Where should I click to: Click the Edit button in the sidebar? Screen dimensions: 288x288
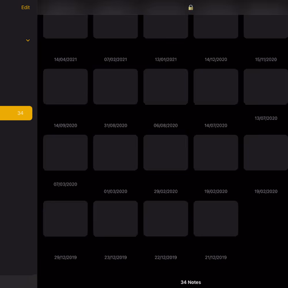[x=25, y=7]
